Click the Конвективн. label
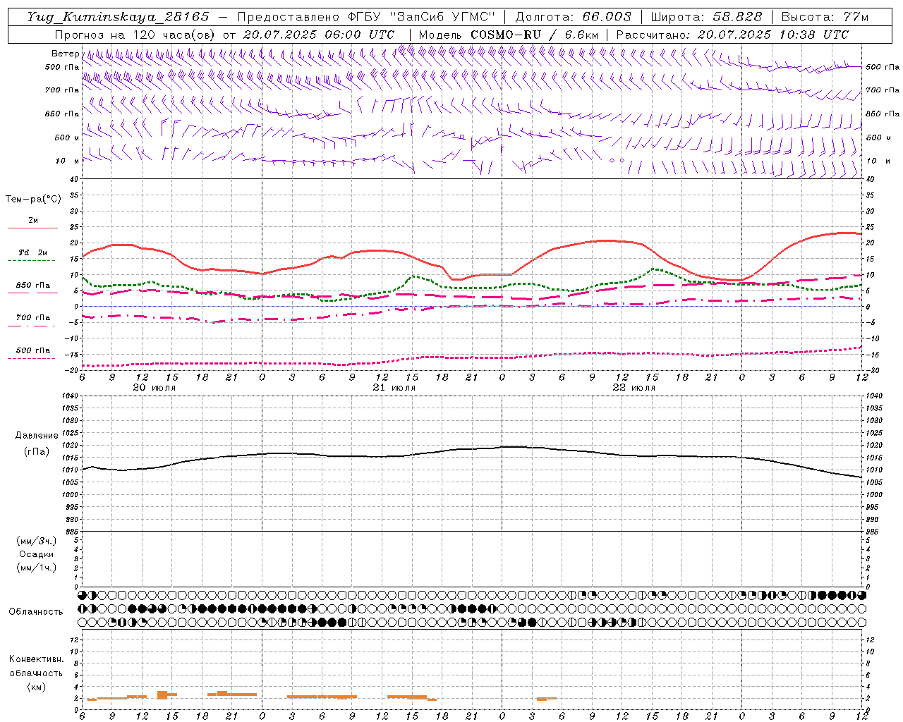The width and height of the screenshot is (903, 722). pos(36,659)
